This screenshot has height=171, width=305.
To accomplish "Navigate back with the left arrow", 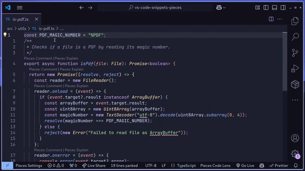I will 81,8.
